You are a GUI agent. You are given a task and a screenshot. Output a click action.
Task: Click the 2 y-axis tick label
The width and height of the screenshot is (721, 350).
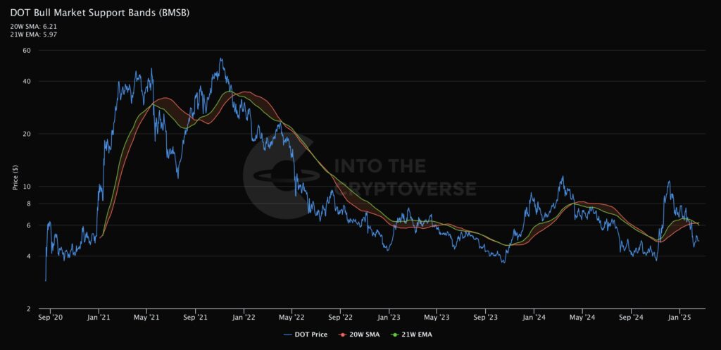click(x=29, y=309)
